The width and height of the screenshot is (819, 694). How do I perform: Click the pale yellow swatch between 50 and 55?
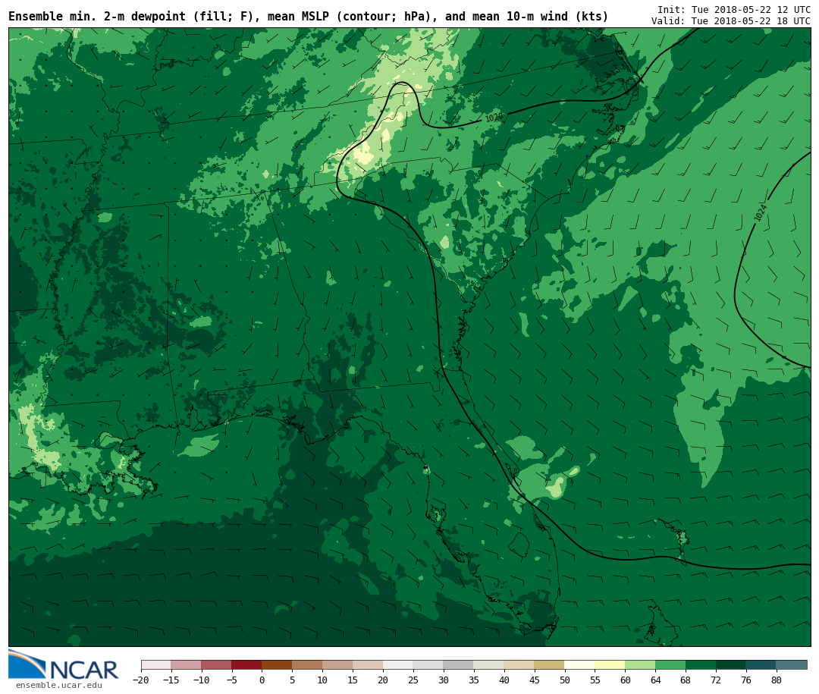579,665
